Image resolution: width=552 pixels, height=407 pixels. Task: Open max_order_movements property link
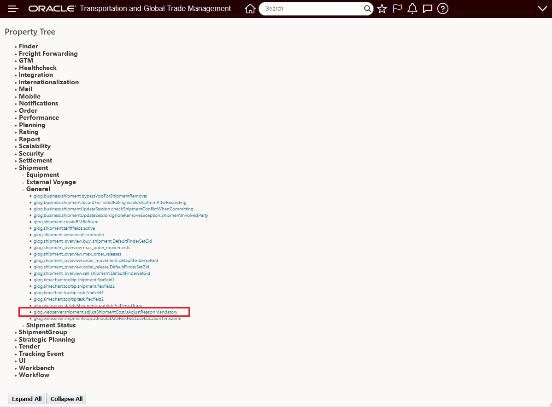[82, 248]
